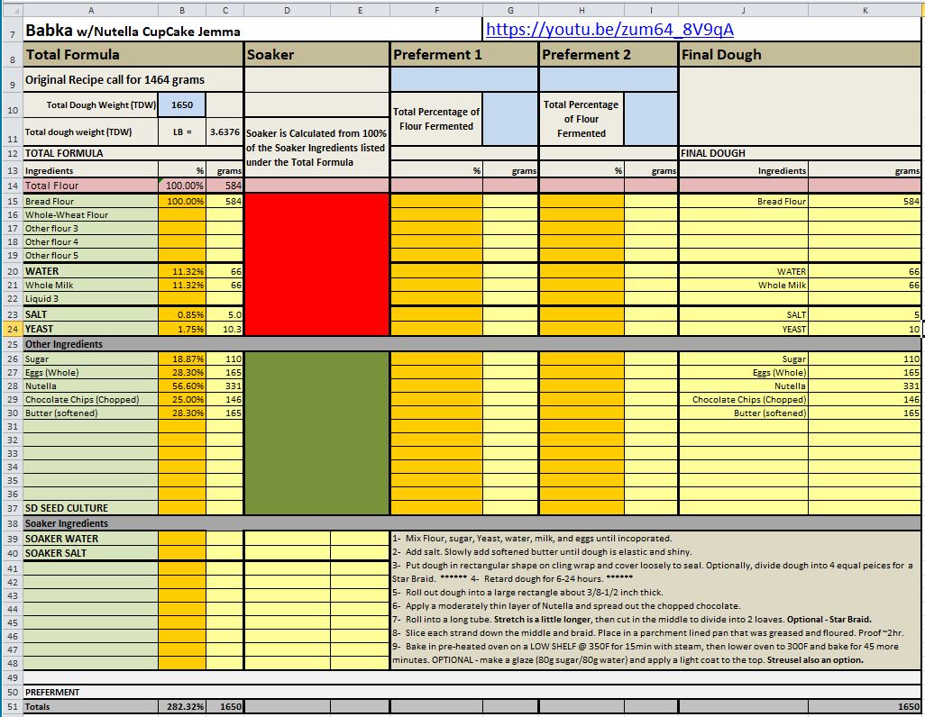The height and width of the screenshot is (717, 925).
Task: Select Chocolate Chips (Chopped) in Final Dough column
Action: (743, 399)
